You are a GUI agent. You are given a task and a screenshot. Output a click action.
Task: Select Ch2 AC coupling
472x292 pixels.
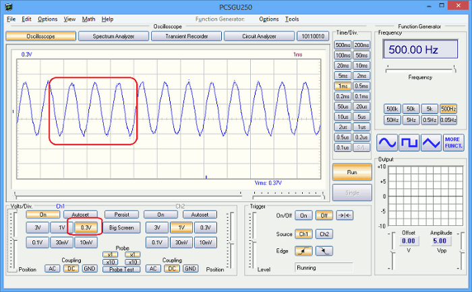(x=153, y=268)
